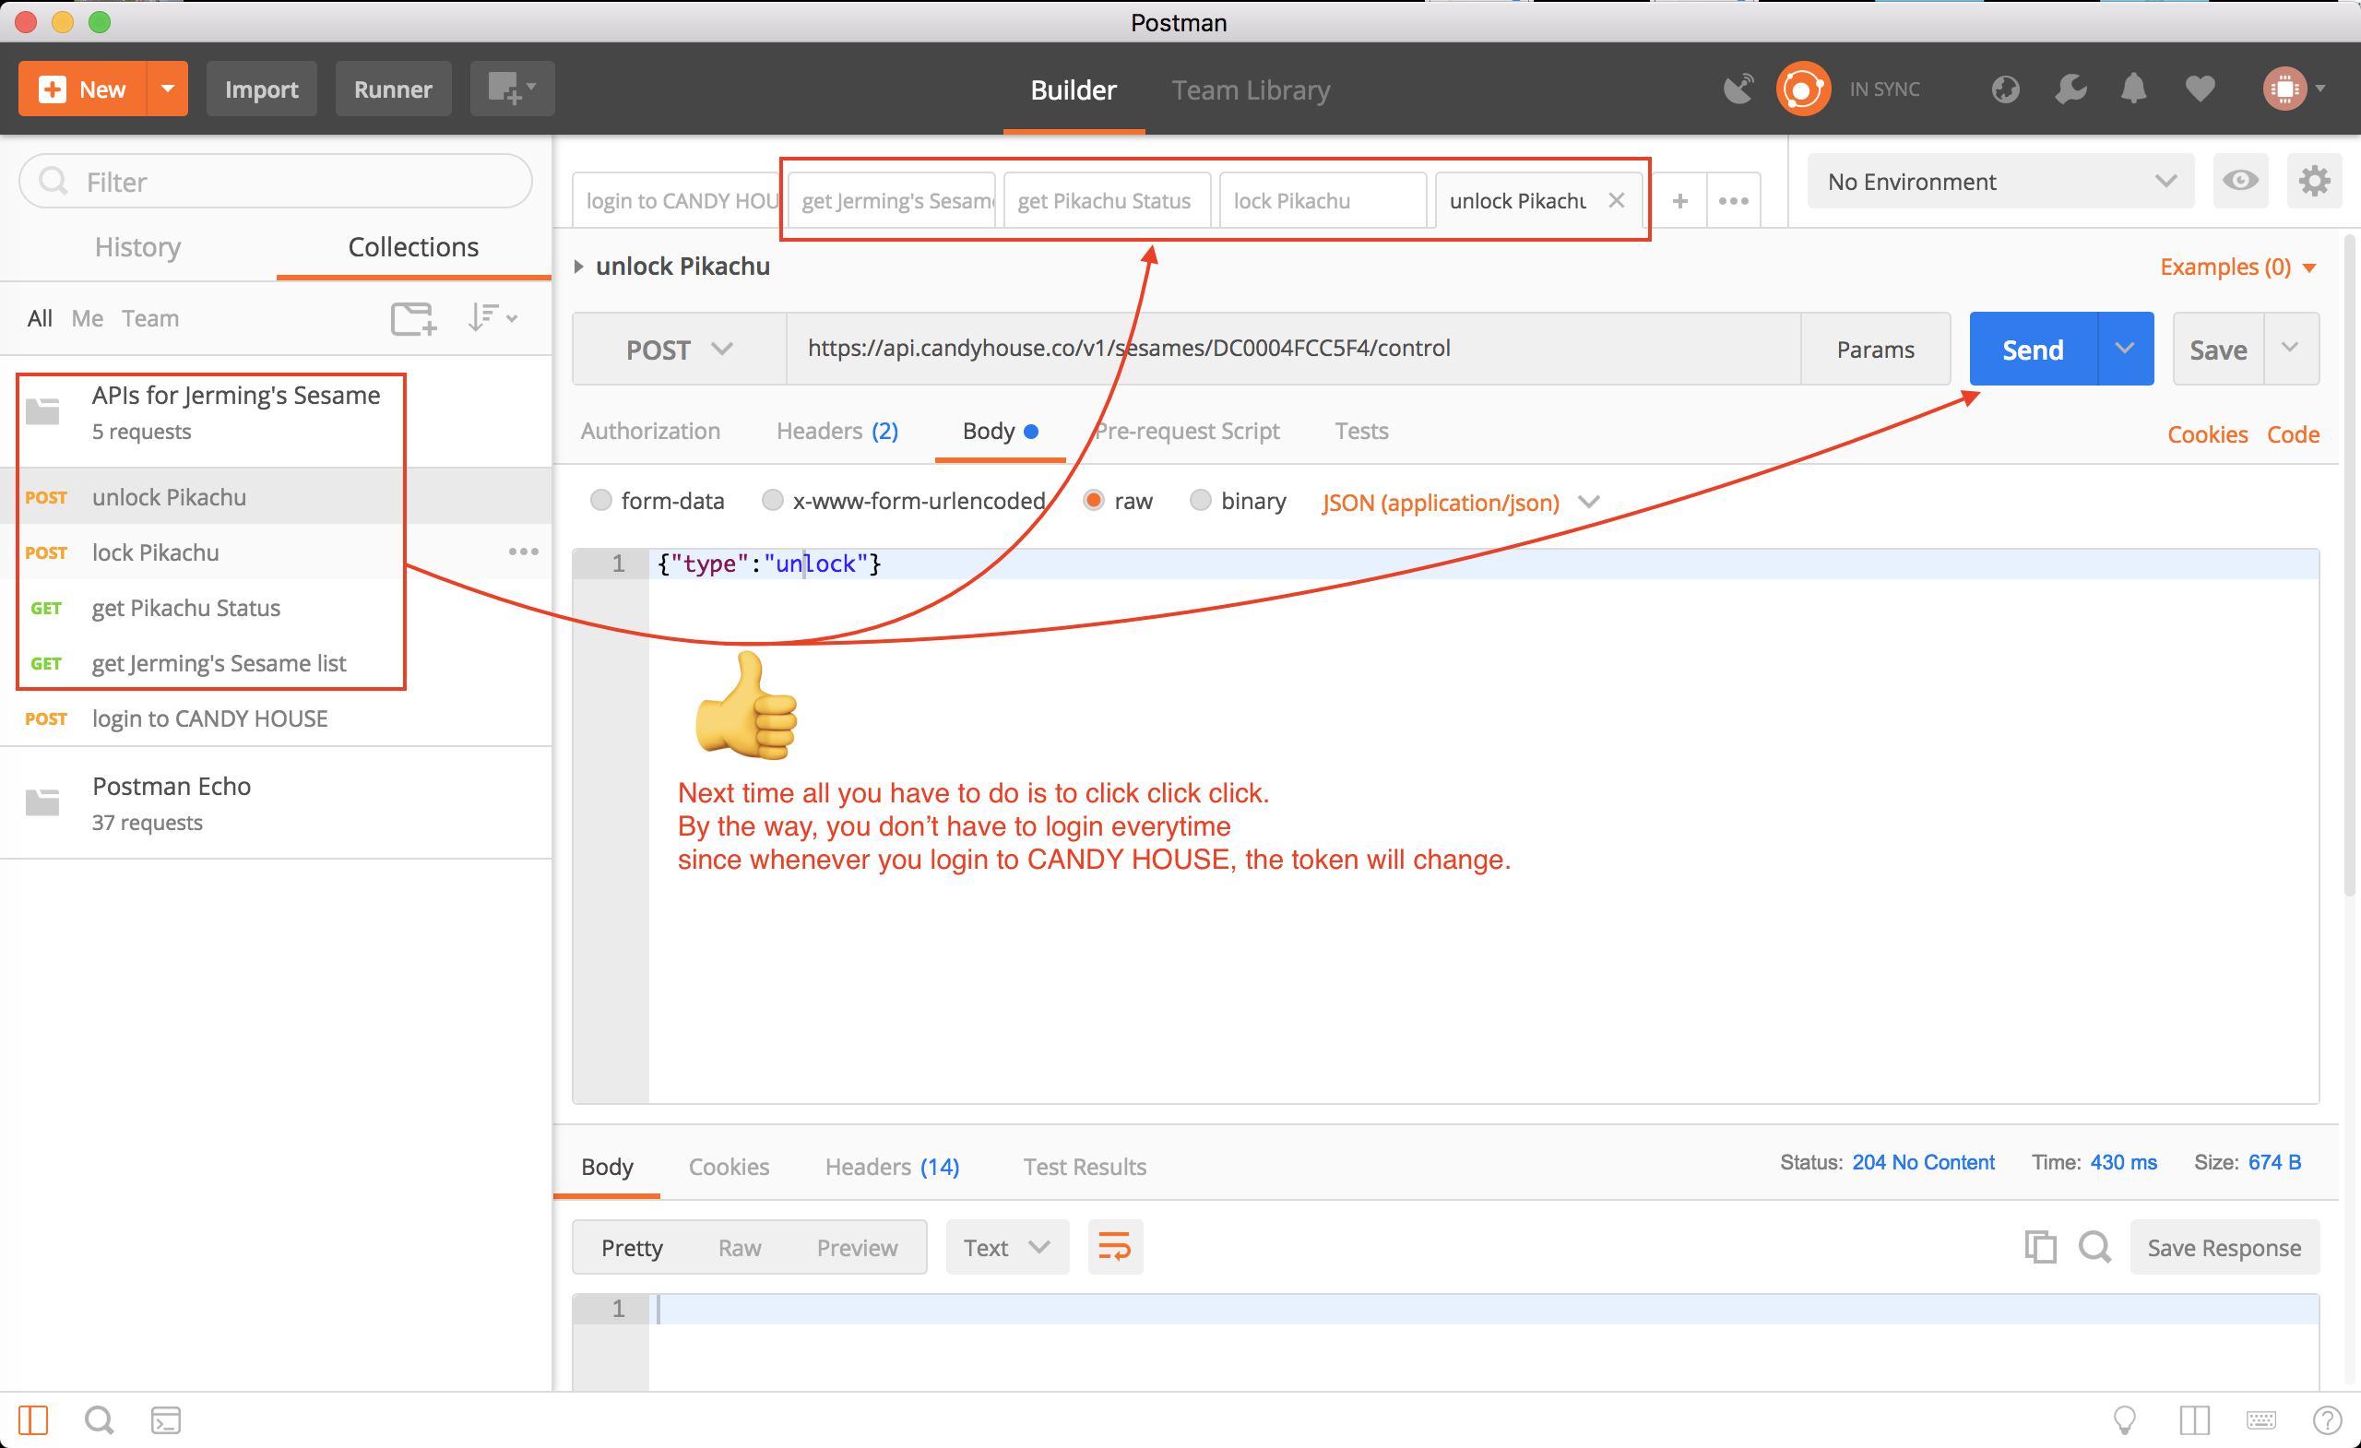Switch to the History sidebar tab

click(138, 247)
